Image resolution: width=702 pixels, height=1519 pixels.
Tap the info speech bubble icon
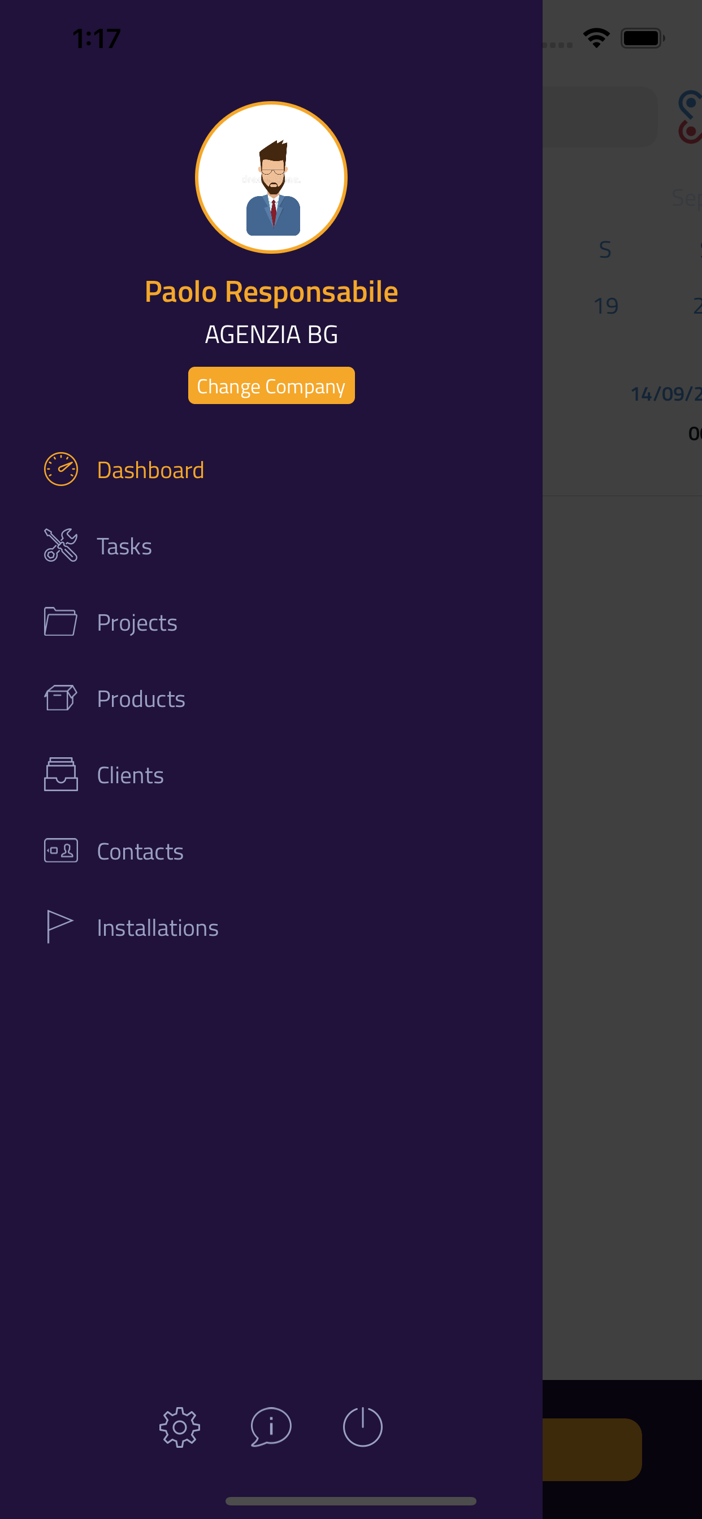(271, 1427)
